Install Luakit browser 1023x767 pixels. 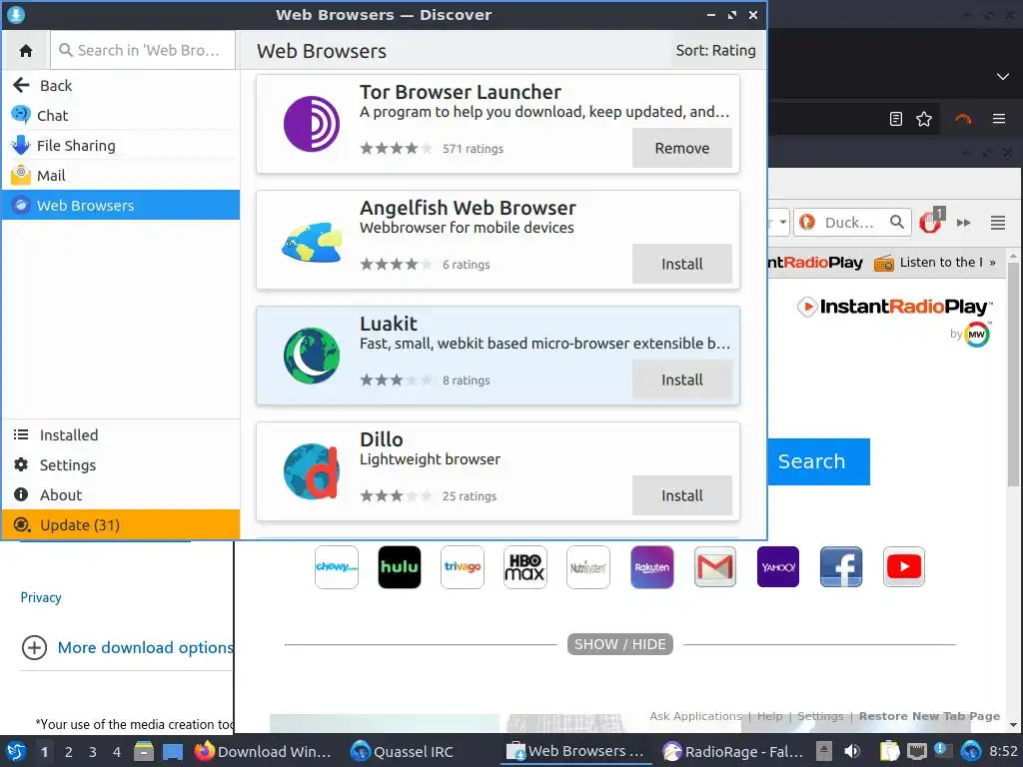coord(681,380)
